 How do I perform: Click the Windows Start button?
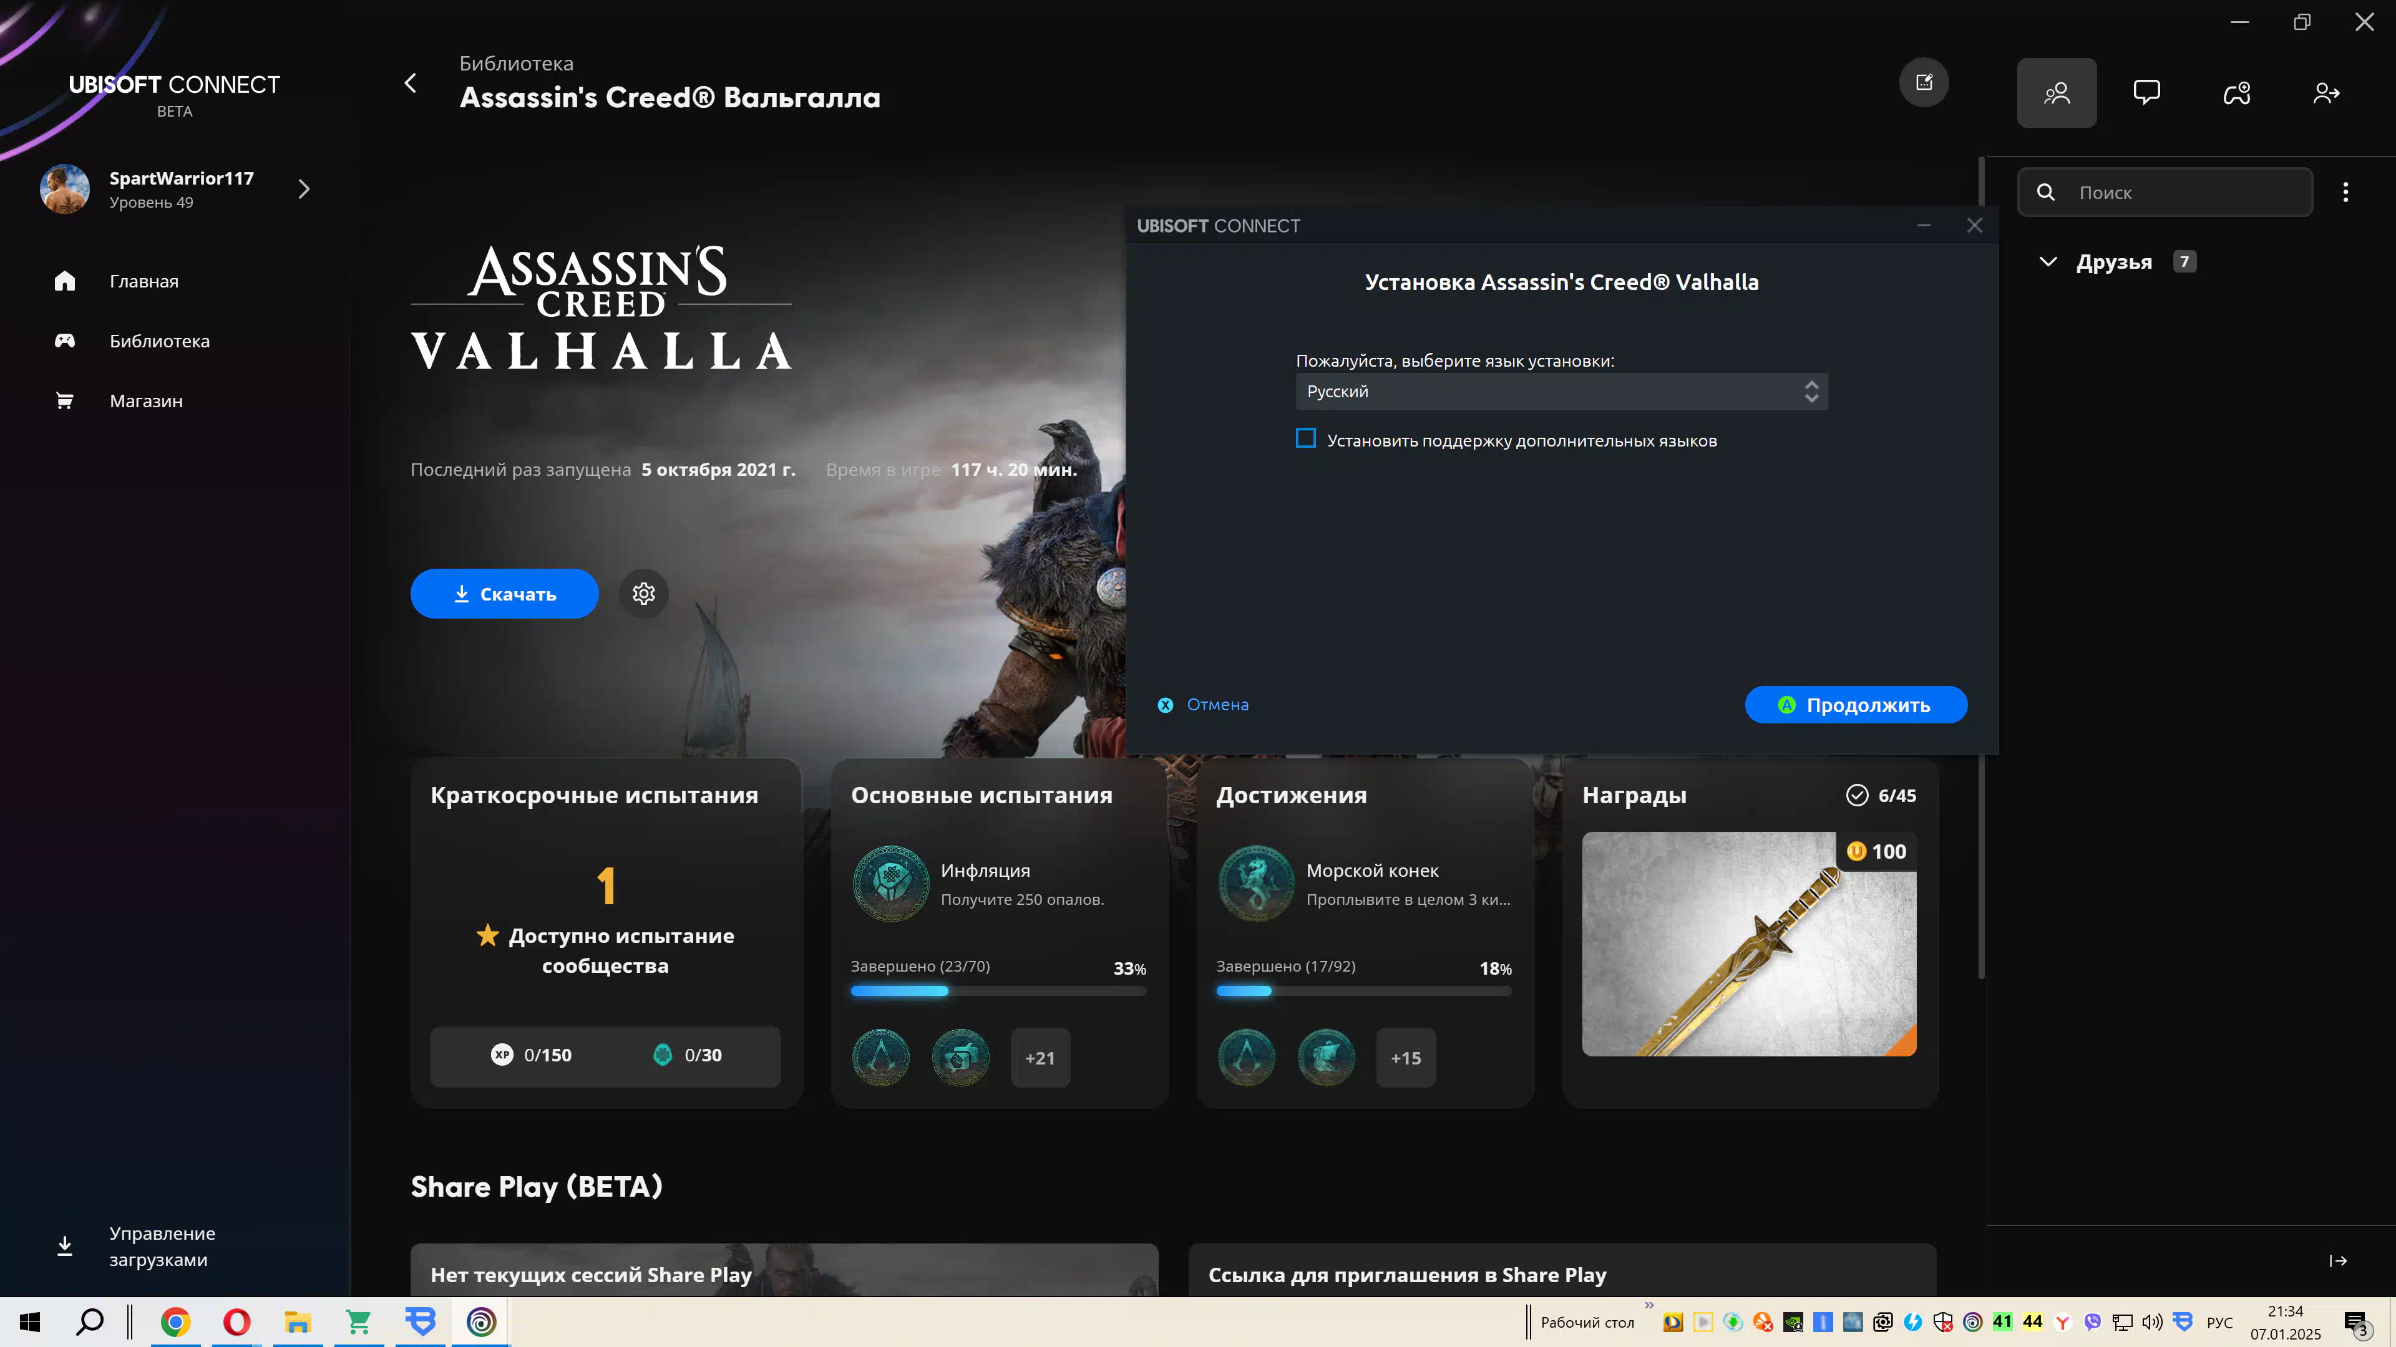[30, 1322]
